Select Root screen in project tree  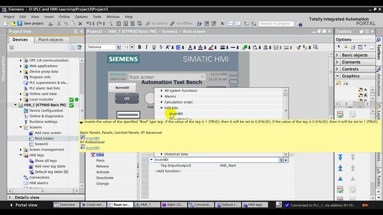pyautogui.click(x=44, y=138)
